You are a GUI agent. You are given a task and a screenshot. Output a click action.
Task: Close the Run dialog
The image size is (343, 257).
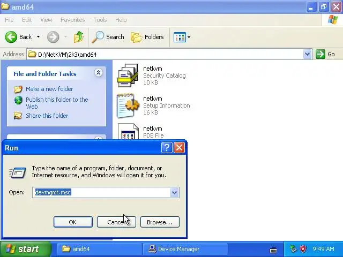[x=179, y=148]
